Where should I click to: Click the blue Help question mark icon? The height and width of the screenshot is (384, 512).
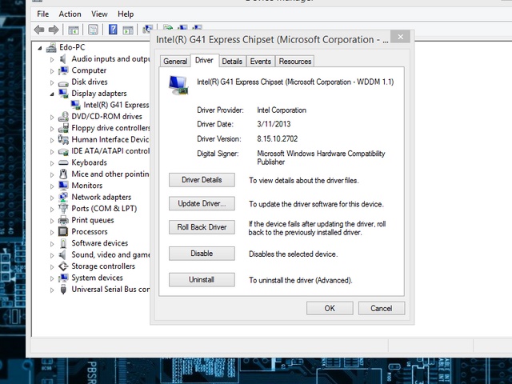coord(113,30)
